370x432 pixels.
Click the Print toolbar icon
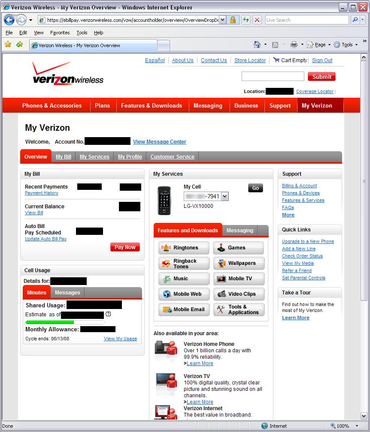click(x=294, y=45)
